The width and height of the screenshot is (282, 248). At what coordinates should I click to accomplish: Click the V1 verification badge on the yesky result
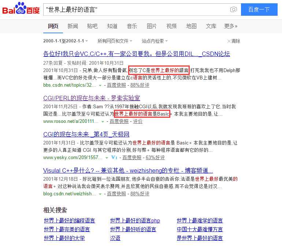114,158
